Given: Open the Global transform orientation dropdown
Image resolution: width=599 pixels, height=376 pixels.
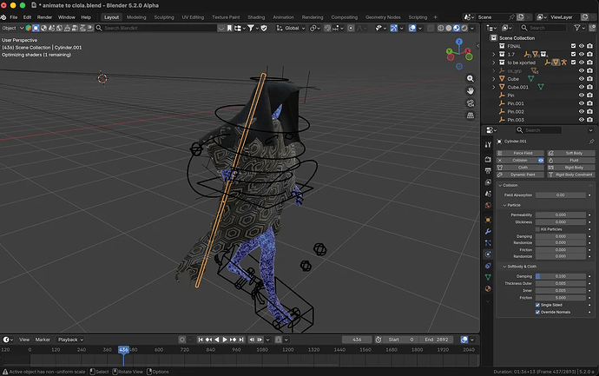Looking at the screenshot, I should pos(291,28).
